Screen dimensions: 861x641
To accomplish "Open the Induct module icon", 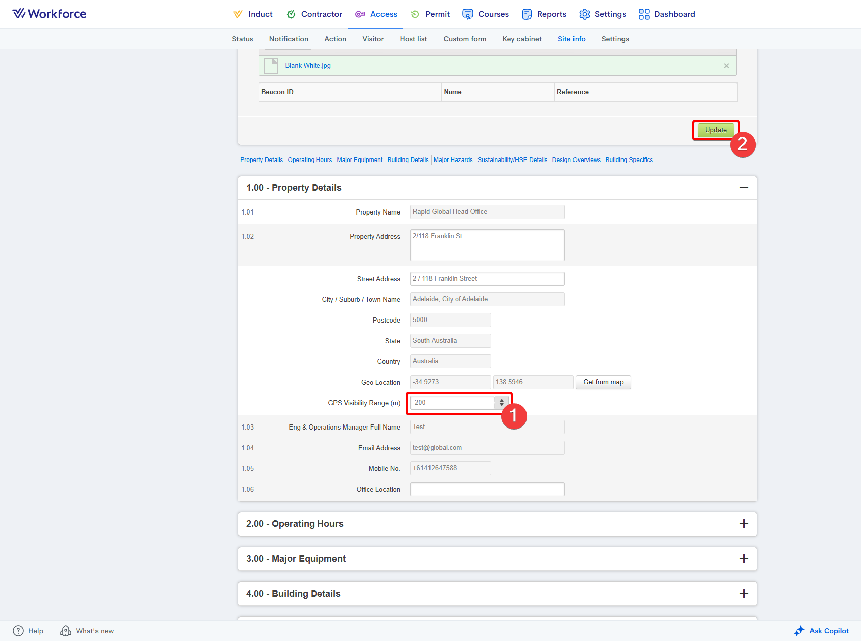I will pos(237,14).
